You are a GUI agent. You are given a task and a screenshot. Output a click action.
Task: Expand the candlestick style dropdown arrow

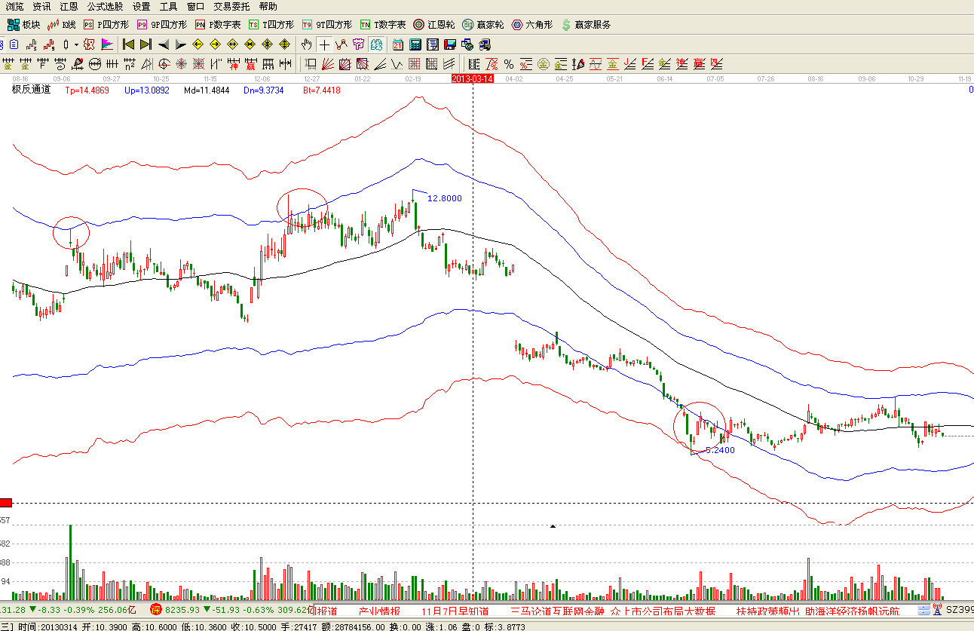(x=76, y=44)
